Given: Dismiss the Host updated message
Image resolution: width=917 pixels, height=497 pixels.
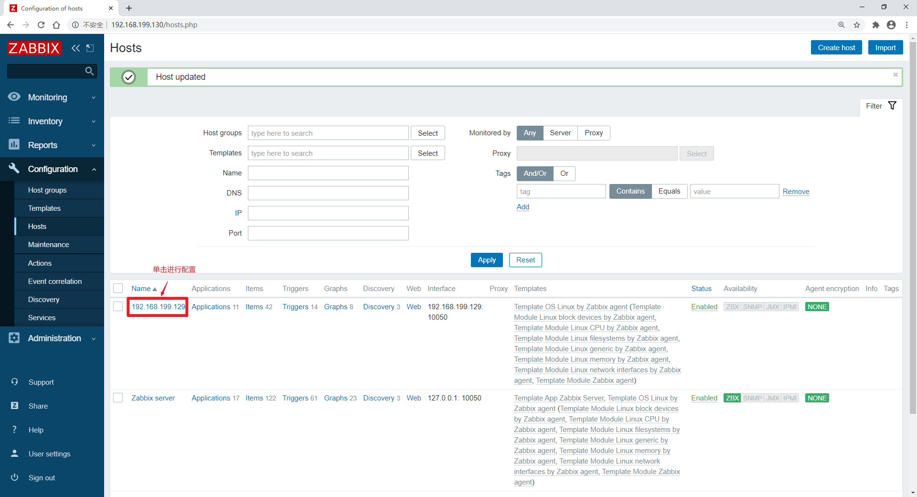Looking at the screenshot, I should [x=896, y=75].
